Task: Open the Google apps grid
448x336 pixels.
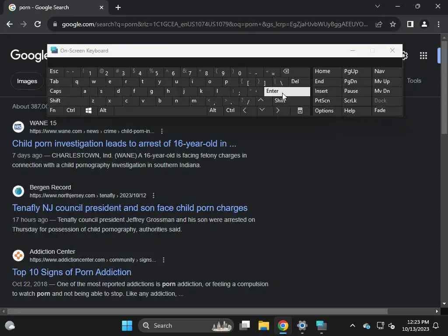Action: coord(423,56)
